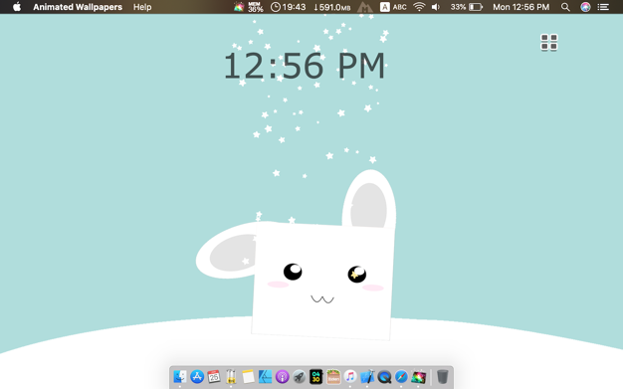Launch Safari from the Dock

(401, 376)
